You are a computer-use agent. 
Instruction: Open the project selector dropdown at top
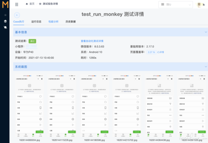click(175, 4)
